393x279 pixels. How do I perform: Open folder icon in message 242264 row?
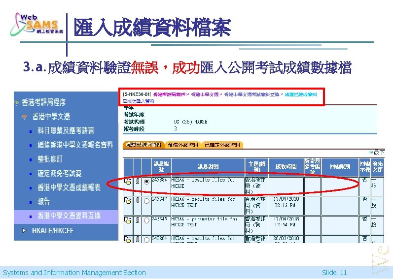(128, 239)
